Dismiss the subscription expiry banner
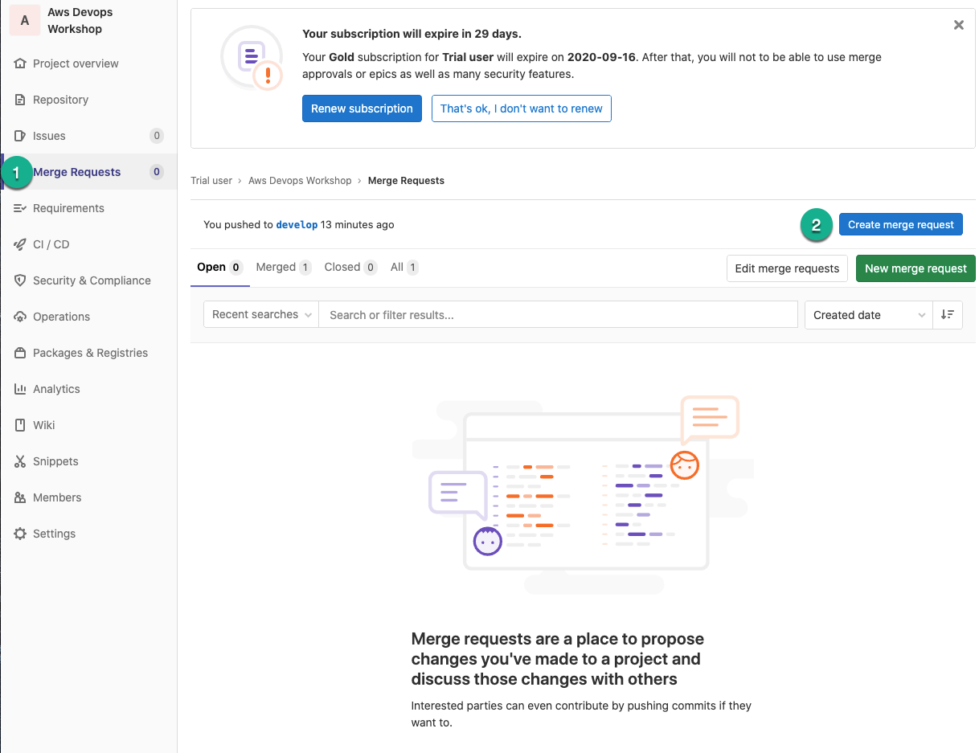The height and width of the screenshot is (753, 979). click(958, 25)
